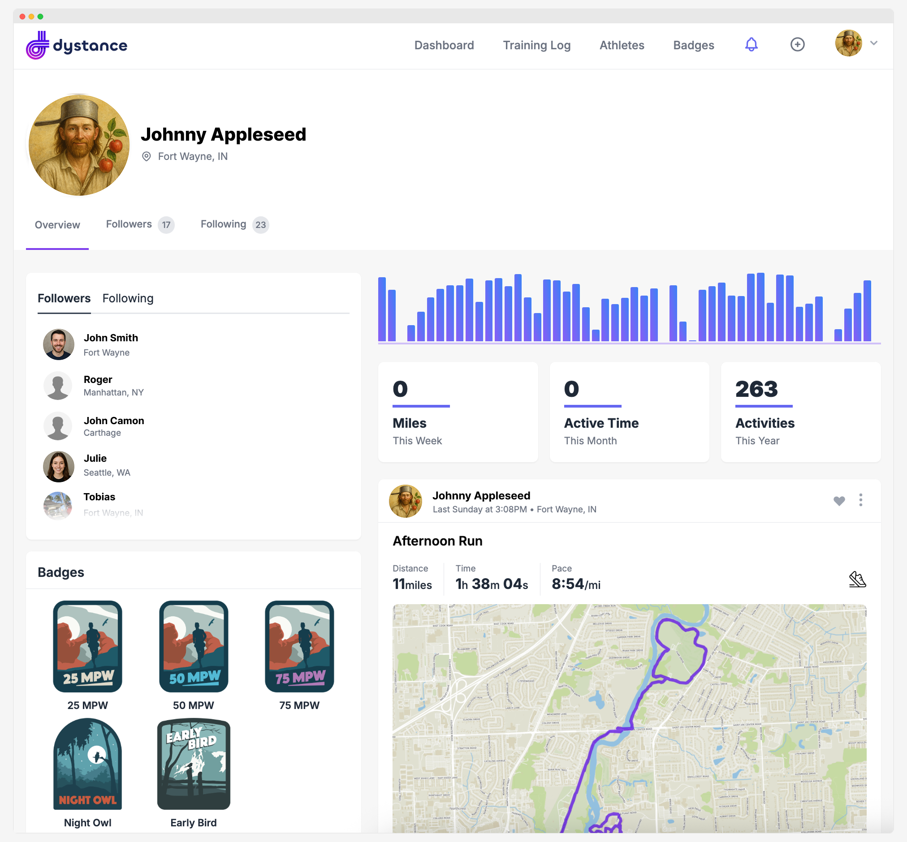Open the Afternoon Run activity title
The image size is (907, 842).
tap(437, 541)
